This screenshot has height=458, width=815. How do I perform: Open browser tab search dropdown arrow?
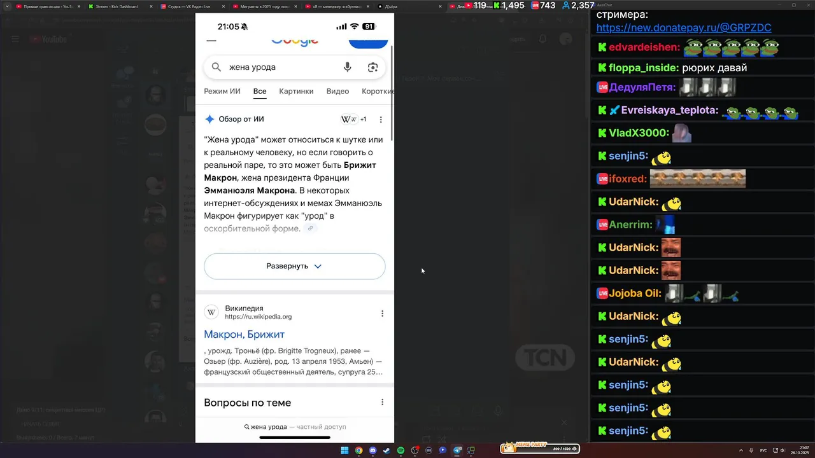[x=7, y=6]
